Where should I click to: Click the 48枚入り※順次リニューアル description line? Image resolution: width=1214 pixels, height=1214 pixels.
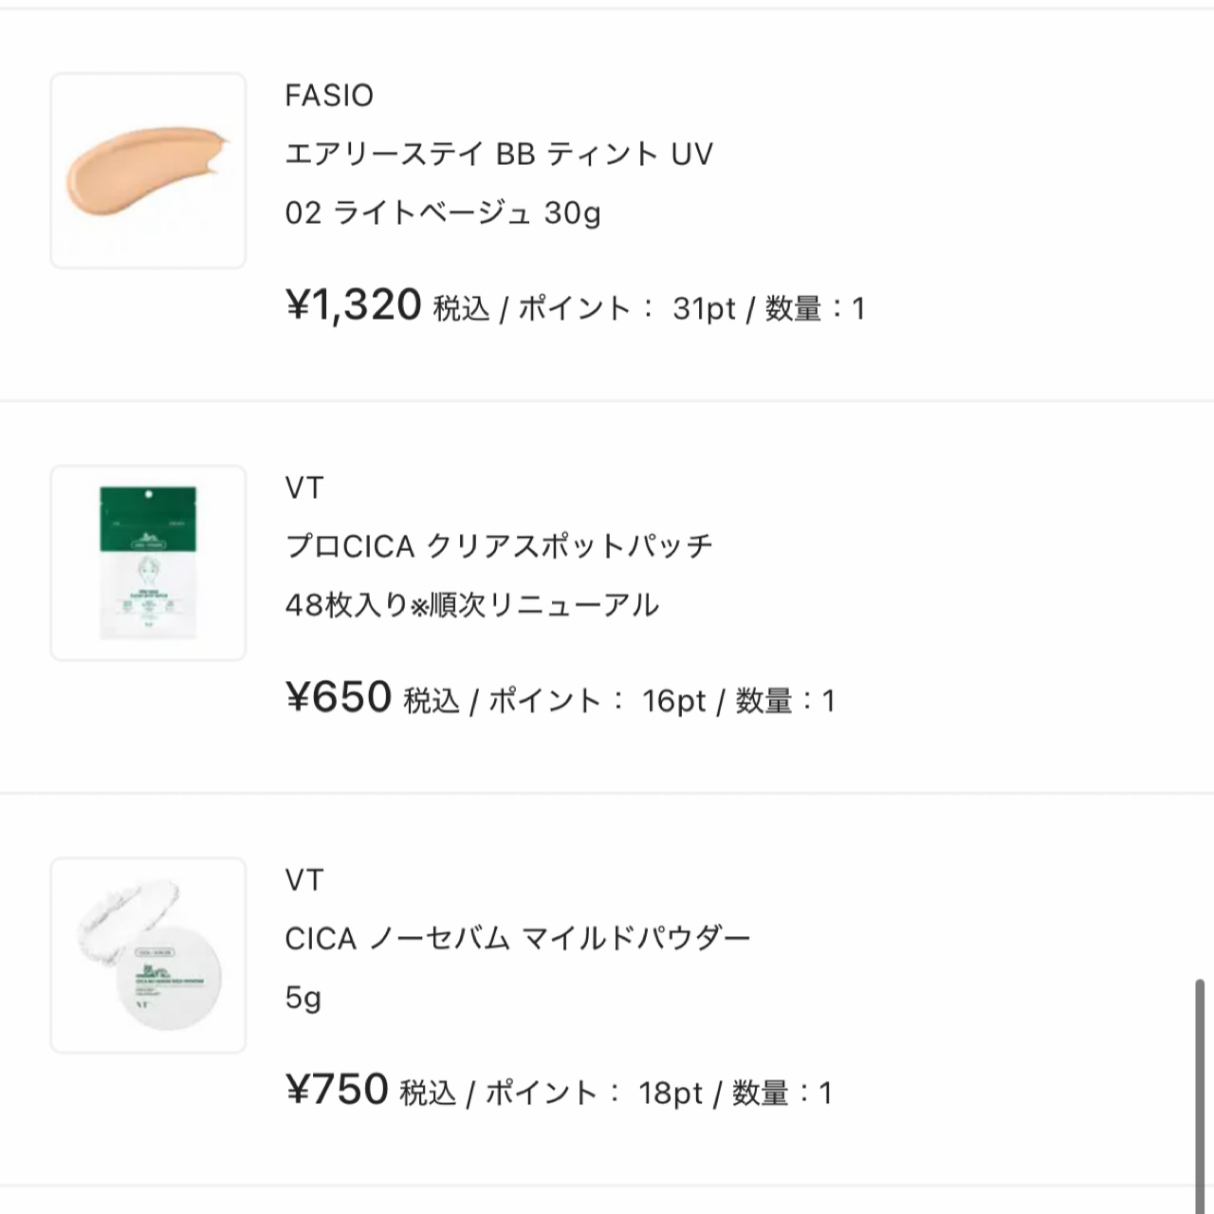(x=471, y=605)
